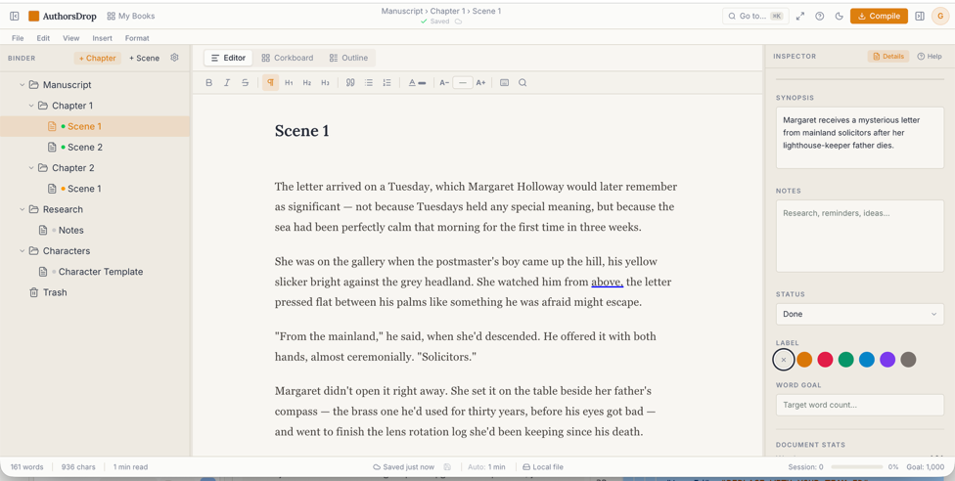The height and width of the screenshot is (481, 955).
Task: Open the Go to quick search
Action: (x=755, y=16)
